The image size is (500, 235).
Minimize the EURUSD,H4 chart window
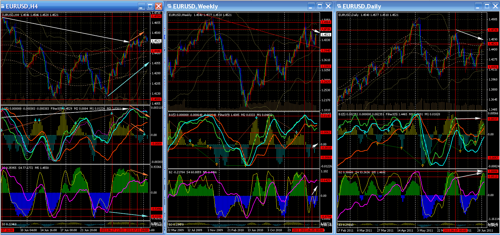[142, 6]
